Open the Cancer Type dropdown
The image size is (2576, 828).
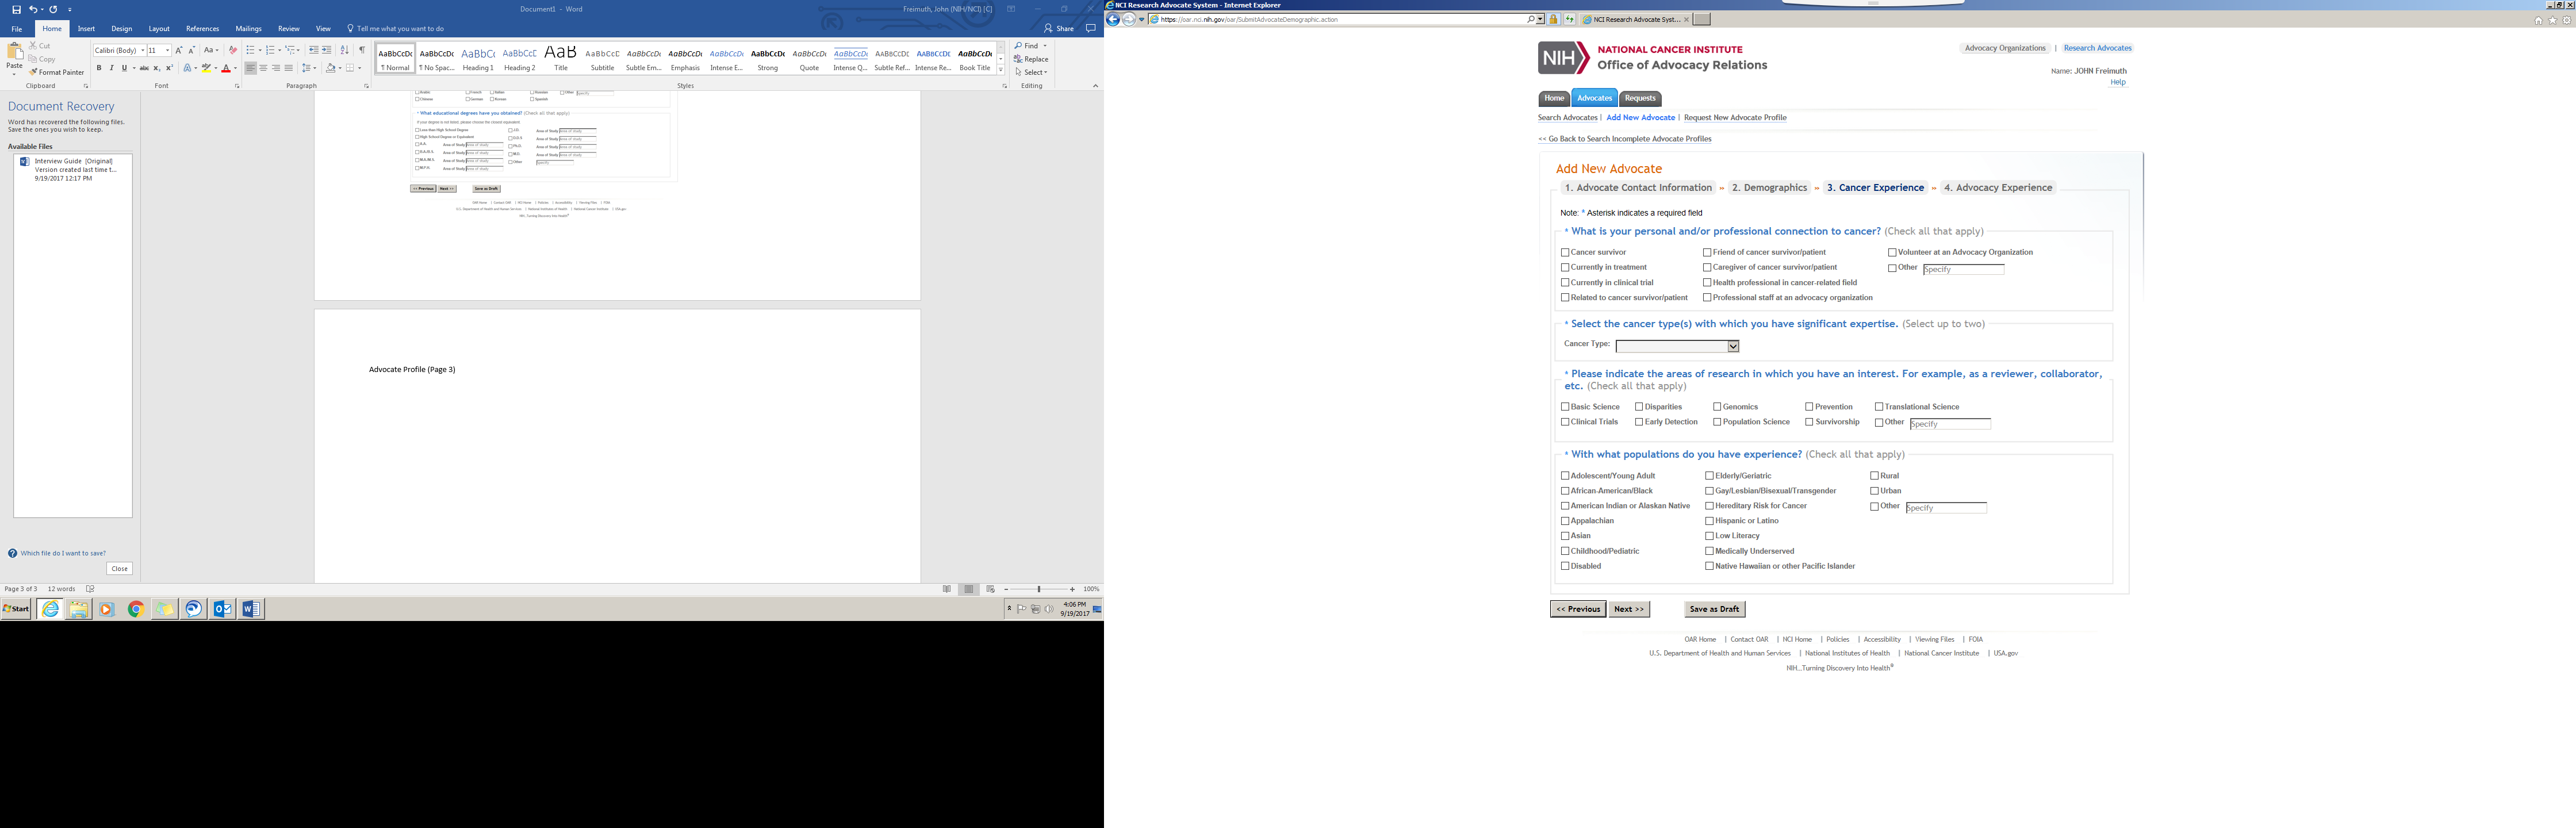1733,346
